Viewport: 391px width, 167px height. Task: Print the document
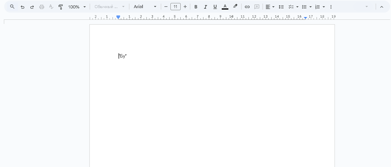(42, 7)
